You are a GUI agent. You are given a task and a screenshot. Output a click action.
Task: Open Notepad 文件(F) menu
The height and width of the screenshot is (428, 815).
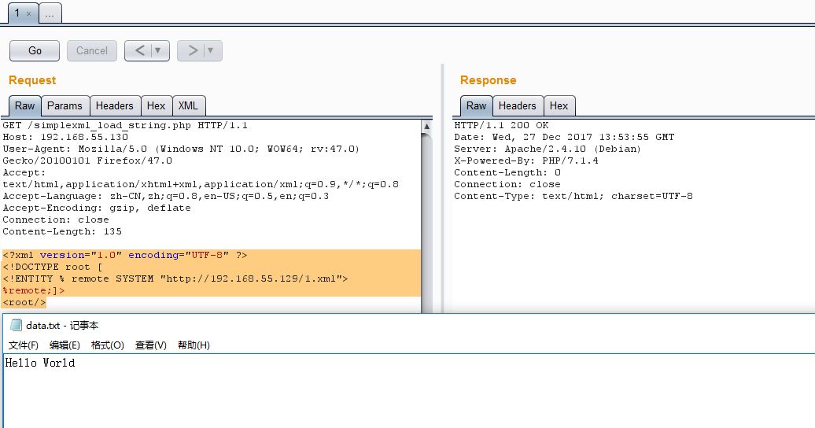coord(24,345)
